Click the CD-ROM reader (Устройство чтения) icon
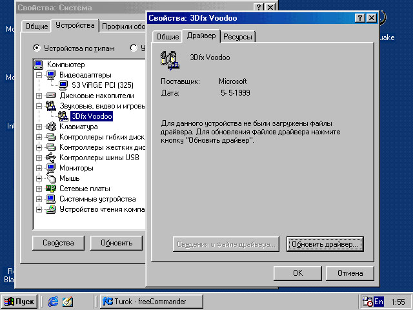 click(x=51, y=209)
